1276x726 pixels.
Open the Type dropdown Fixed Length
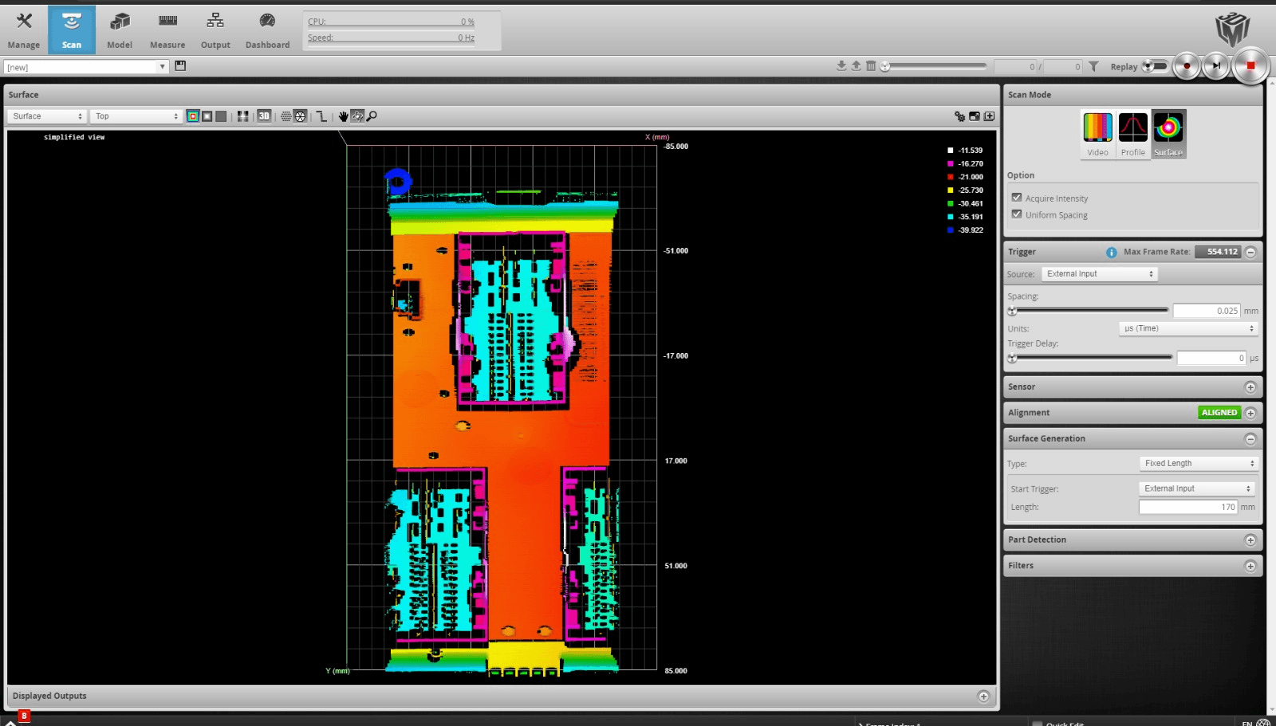[1198, 464]
